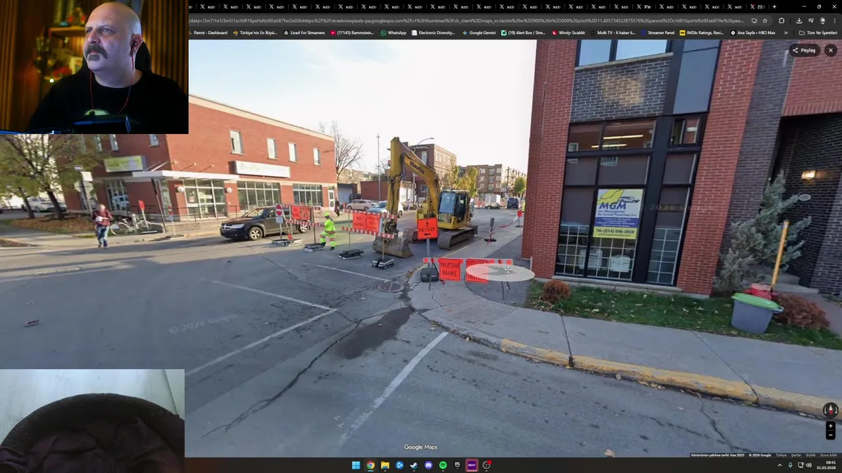The height and width of the screenshot is (473, 842).
Task: Open the taskbar clock showing 09:41
Action: click(826, 465)
